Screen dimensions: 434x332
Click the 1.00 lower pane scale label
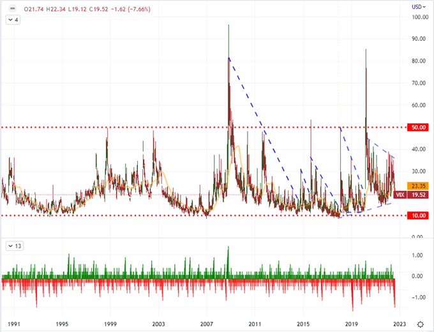click(417, 255)
